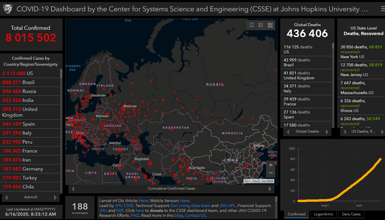Click the Johns Hopkins shield logo
Viewport: 385px width, 220px height.
pyautogui.click(x=8, y=9)
